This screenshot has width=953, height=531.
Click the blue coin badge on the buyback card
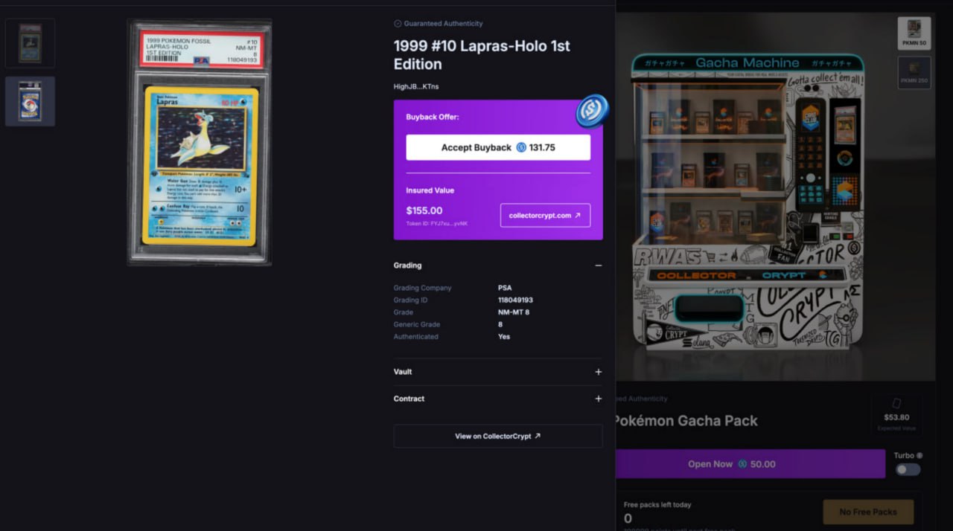(x=593, y=111)
